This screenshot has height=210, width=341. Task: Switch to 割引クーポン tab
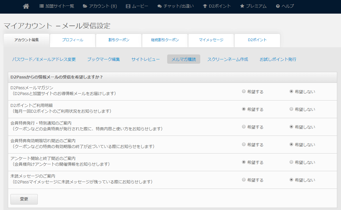[x=119, y=40]
